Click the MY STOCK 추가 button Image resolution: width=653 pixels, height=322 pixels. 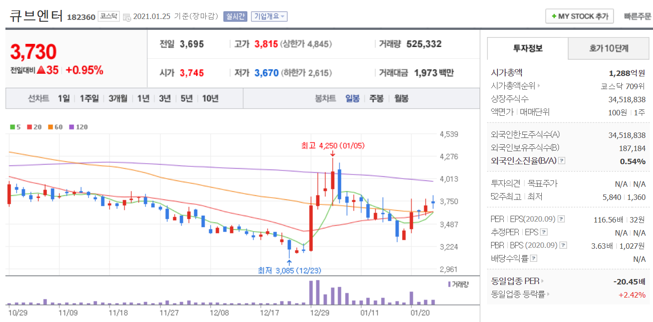(x=579, y=16)
